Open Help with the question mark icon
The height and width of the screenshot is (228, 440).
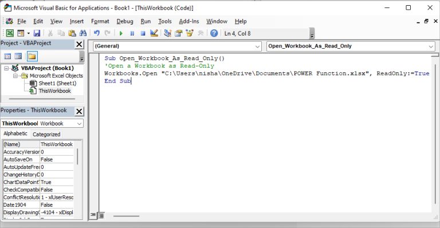point(214,33)
